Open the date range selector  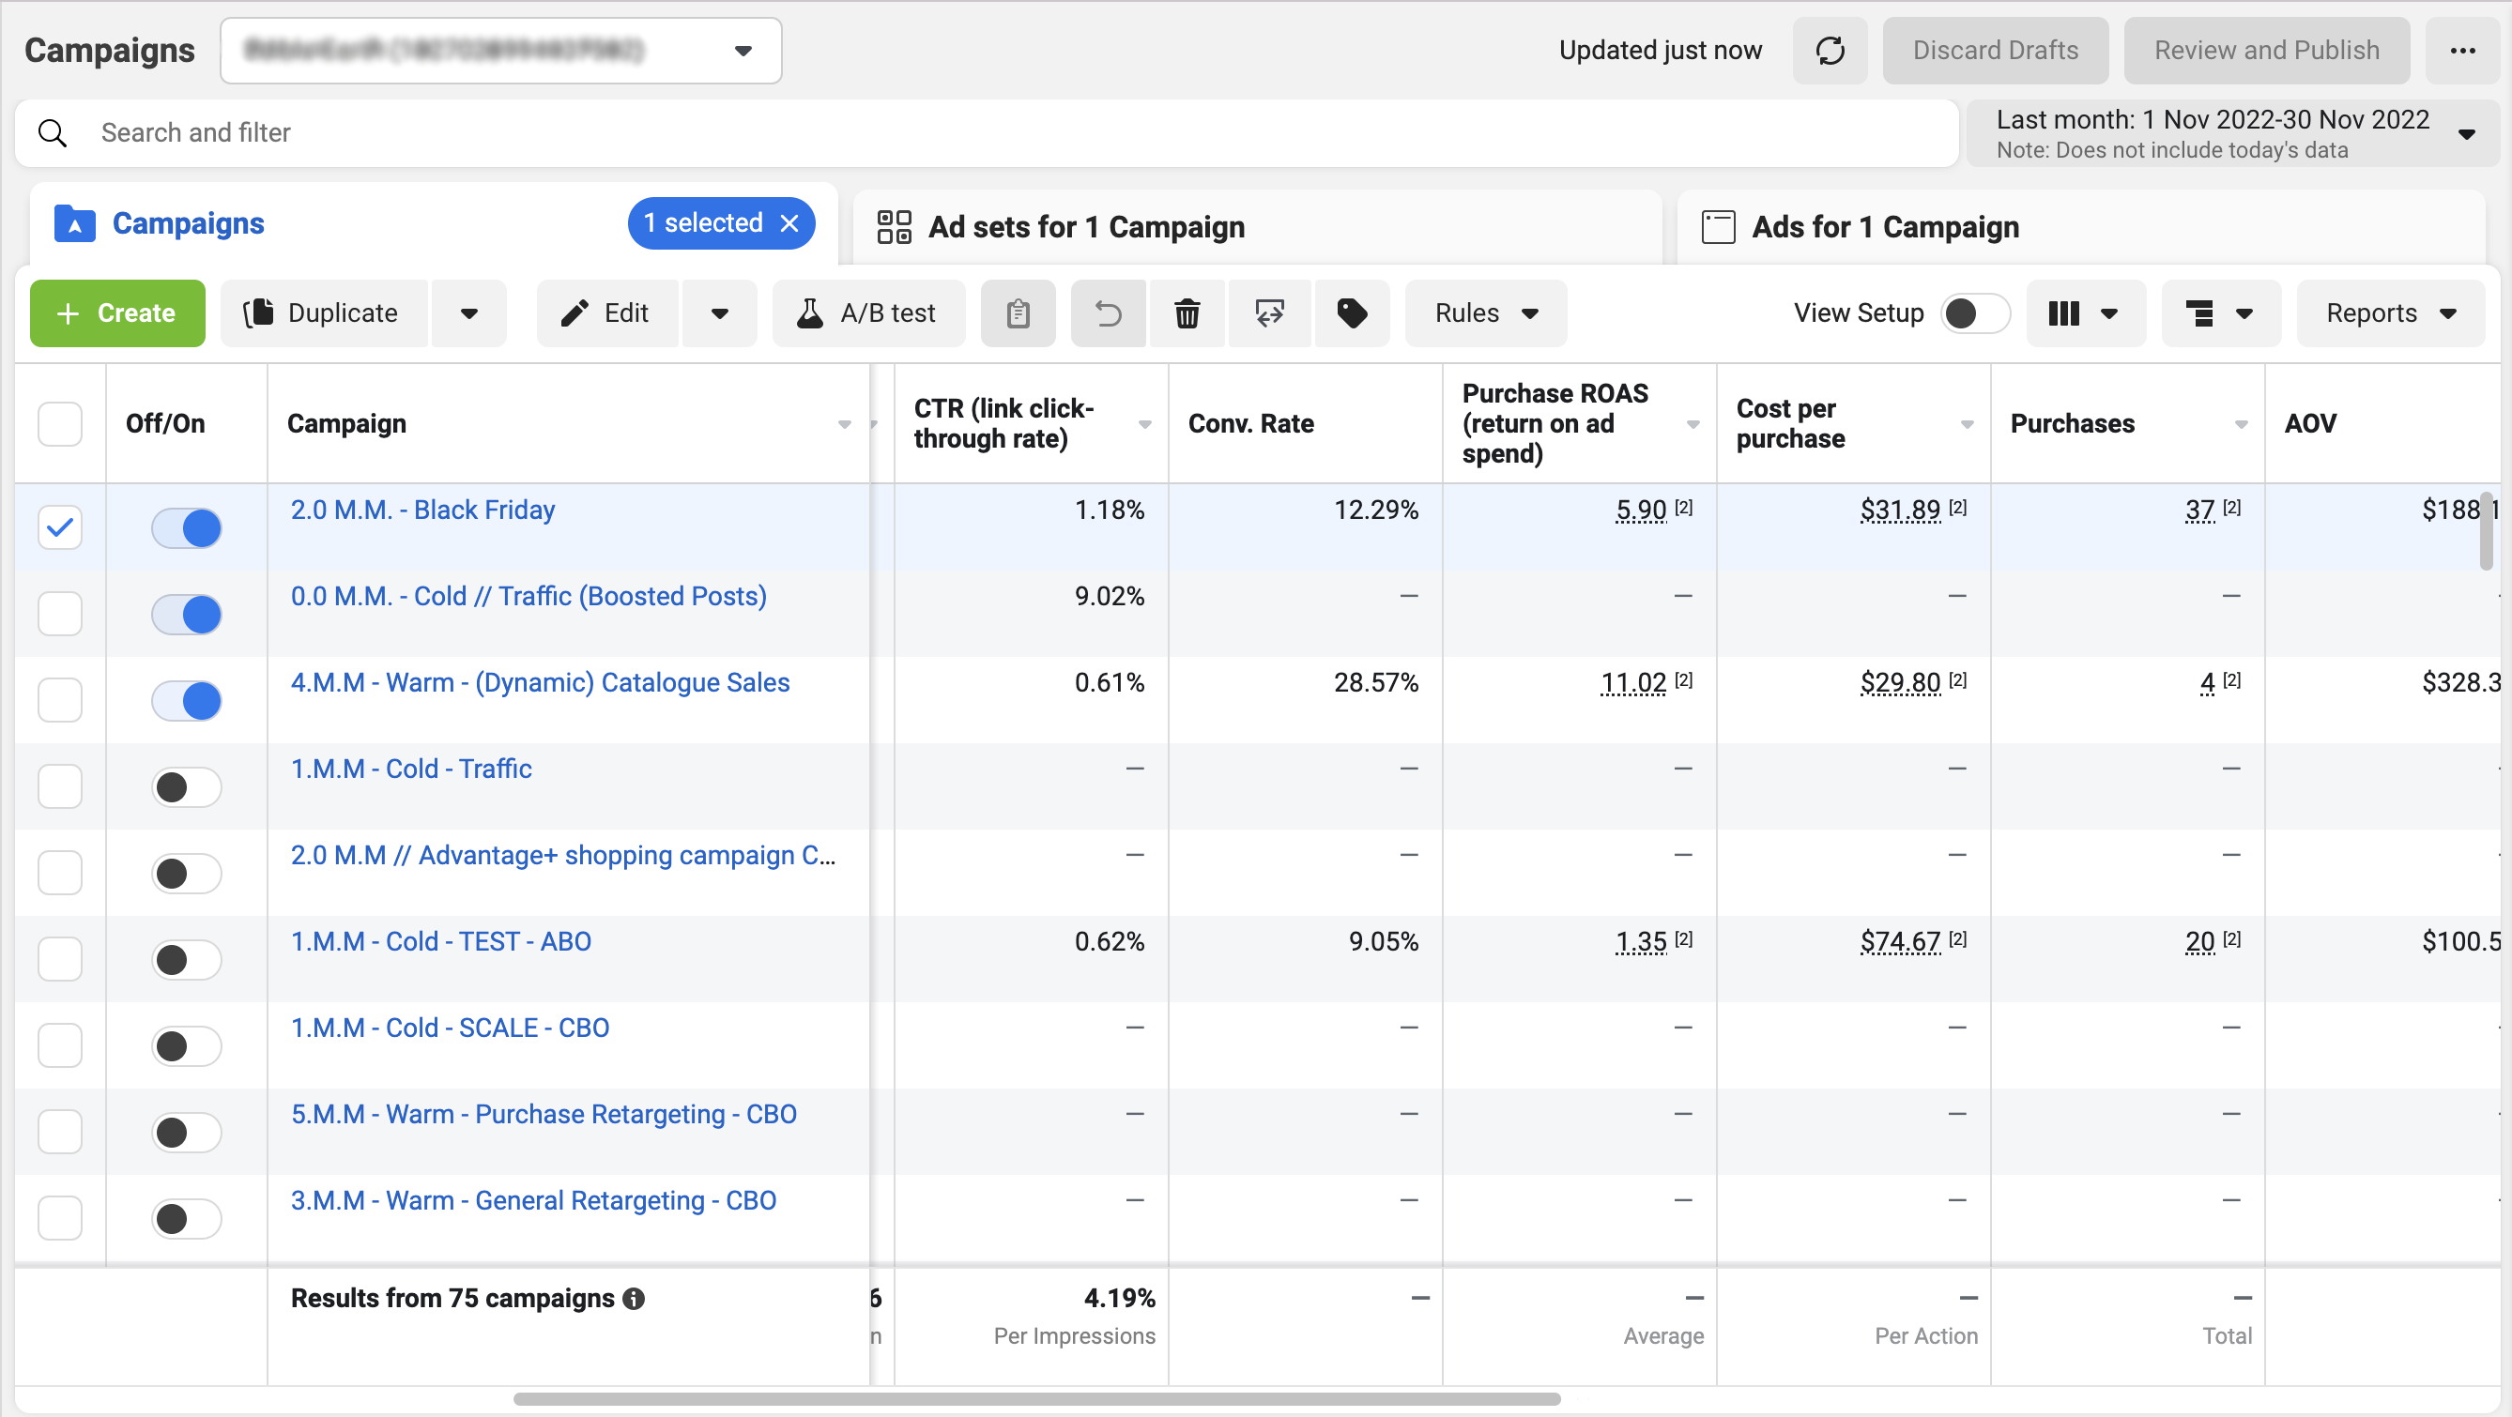(2233, 133)
